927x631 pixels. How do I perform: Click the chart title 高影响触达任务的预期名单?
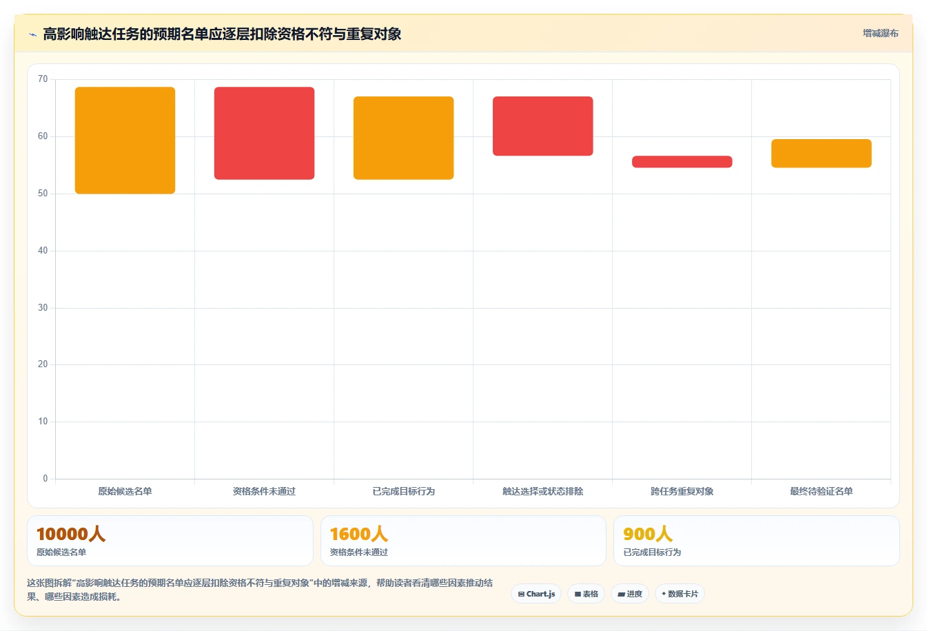(x=222, y=34)
